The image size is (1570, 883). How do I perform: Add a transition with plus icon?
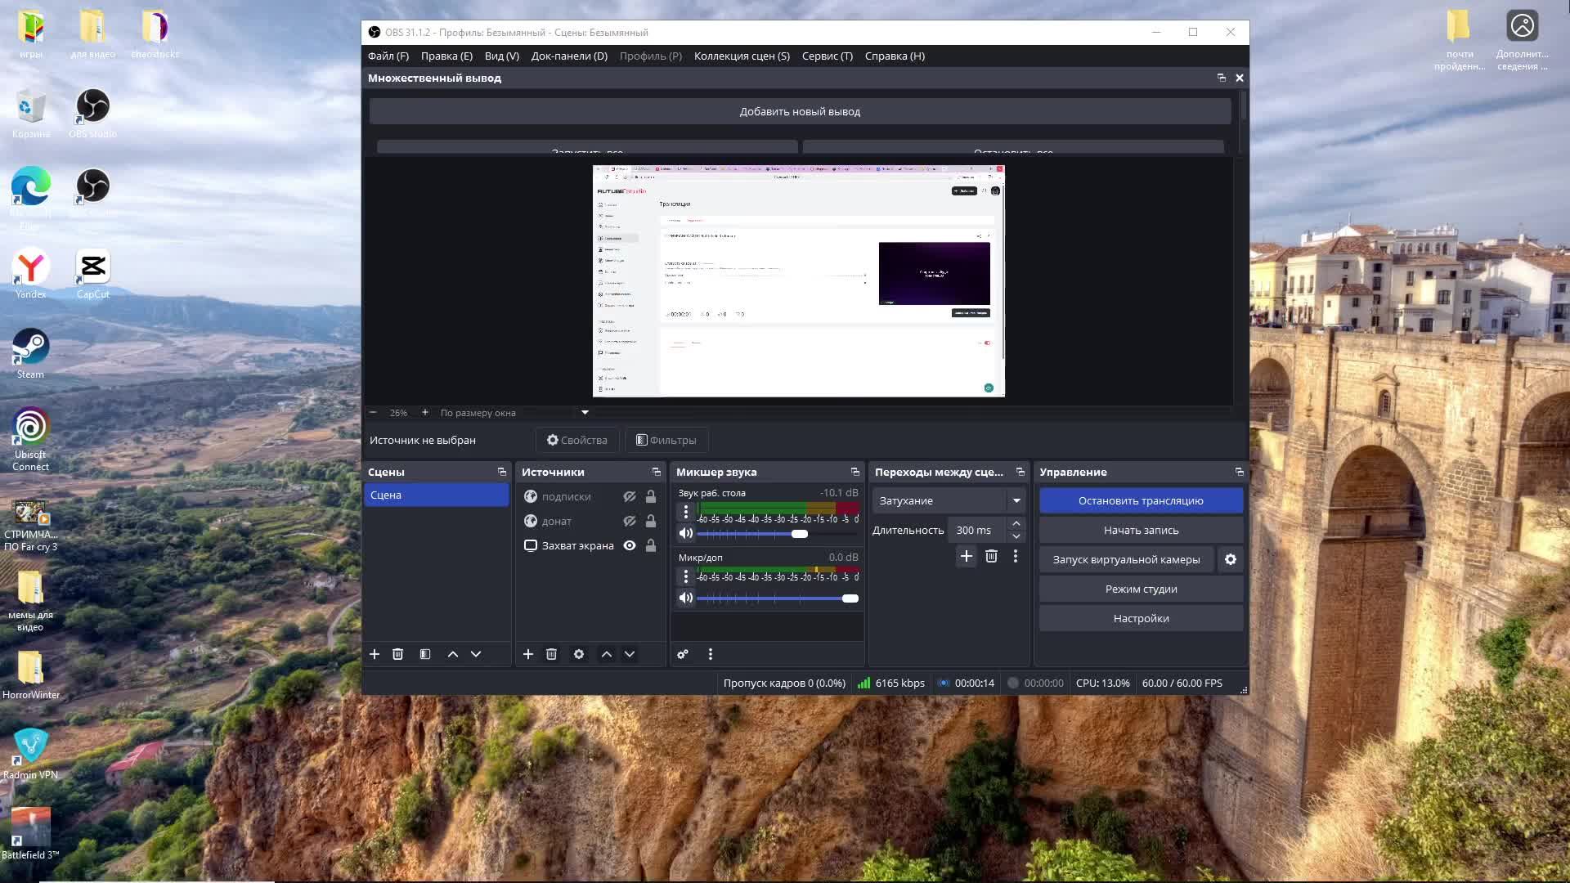pos(966,556)
